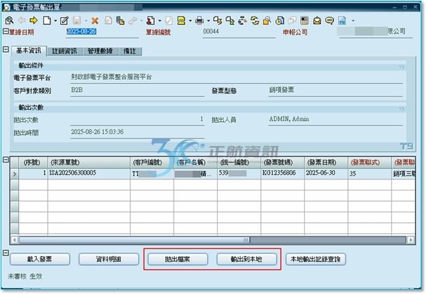Open dropdown arrow next to new document icon
426x294 pixels.
[x=55, y=21]
